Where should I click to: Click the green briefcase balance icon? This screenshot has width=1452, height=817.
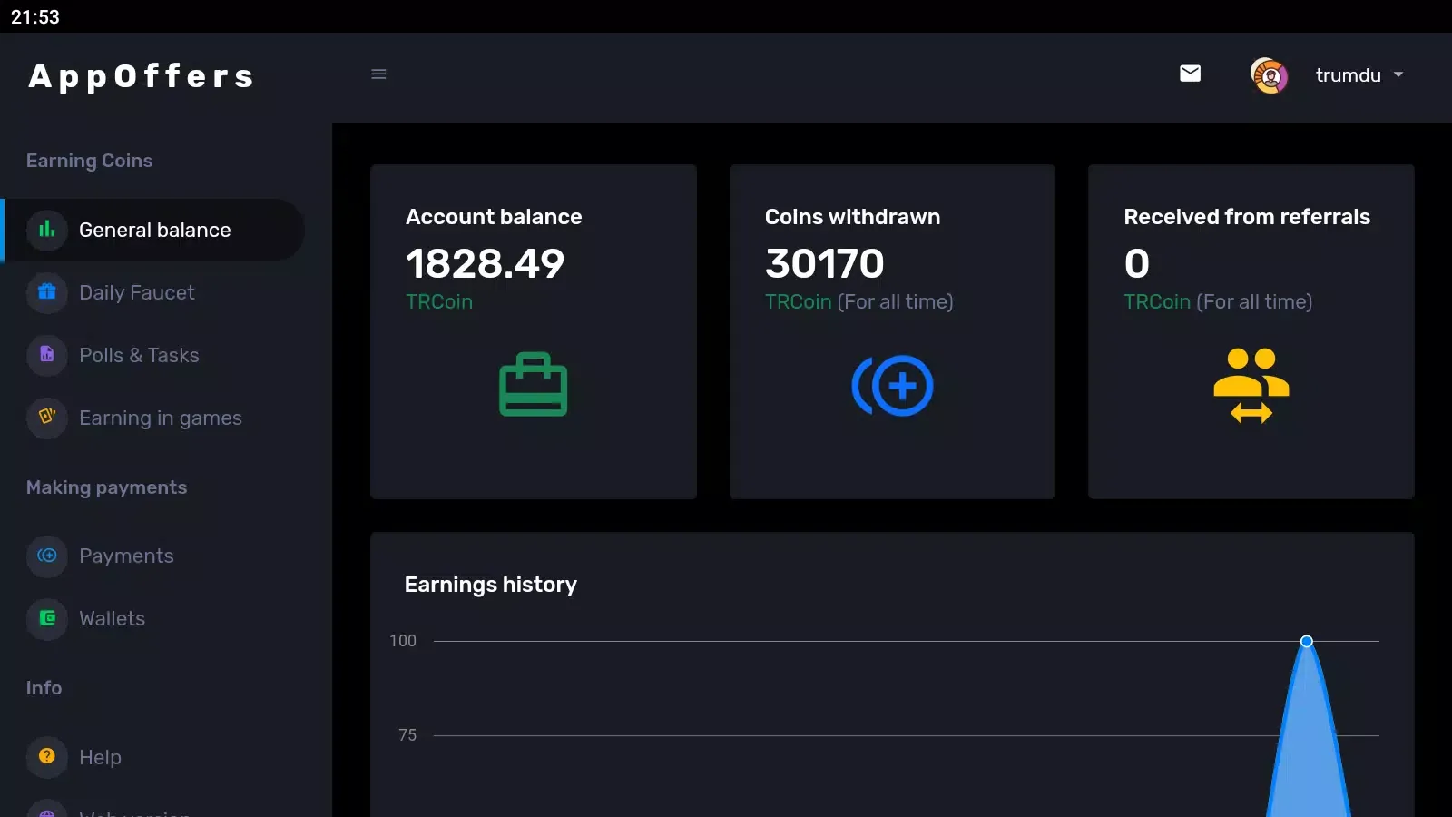[x=533, y=385]
